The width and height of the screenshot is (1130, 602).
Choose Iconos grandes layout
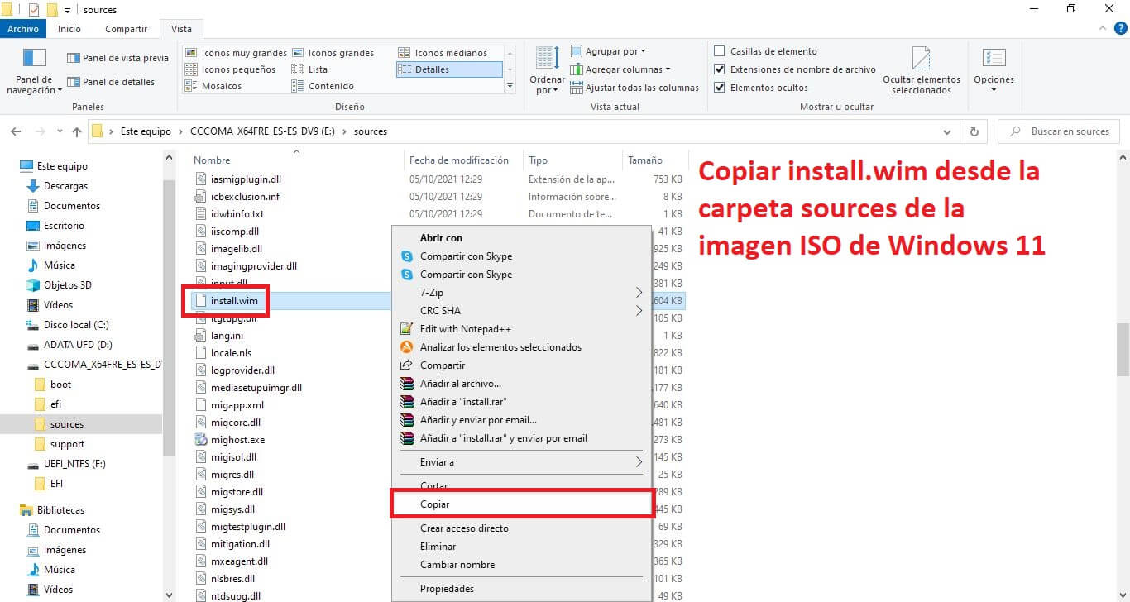point(333,53)
